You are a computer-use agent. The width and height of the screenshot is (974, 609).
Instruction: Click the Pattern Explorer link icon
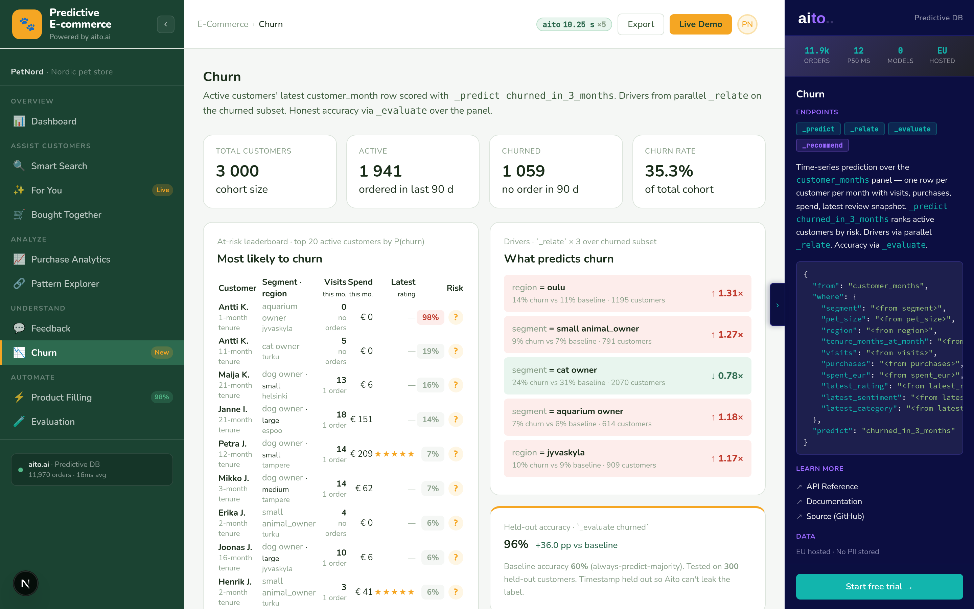[19, 284]
